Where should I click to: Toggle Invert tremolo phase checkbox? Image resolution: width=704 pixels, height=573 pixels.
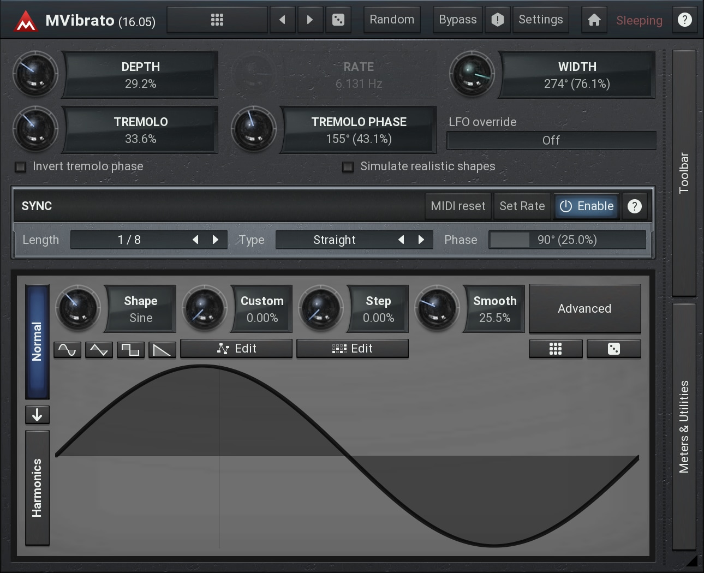21,167
